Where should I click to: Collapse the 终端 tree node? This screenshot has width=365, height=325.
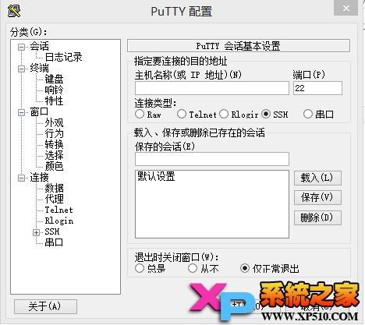click(x=21, y=69)
